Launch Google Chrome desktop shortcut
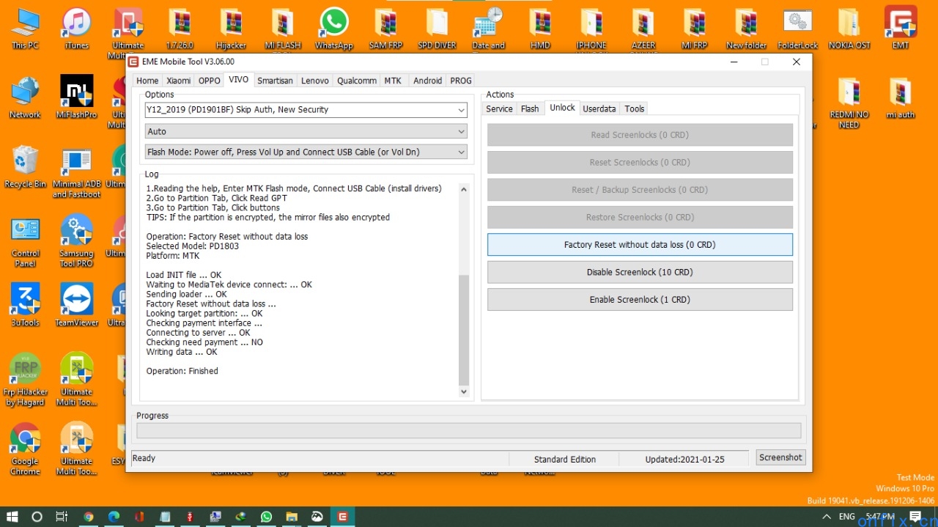The width and height of the screenshot is (938, 527). (25, 445)
